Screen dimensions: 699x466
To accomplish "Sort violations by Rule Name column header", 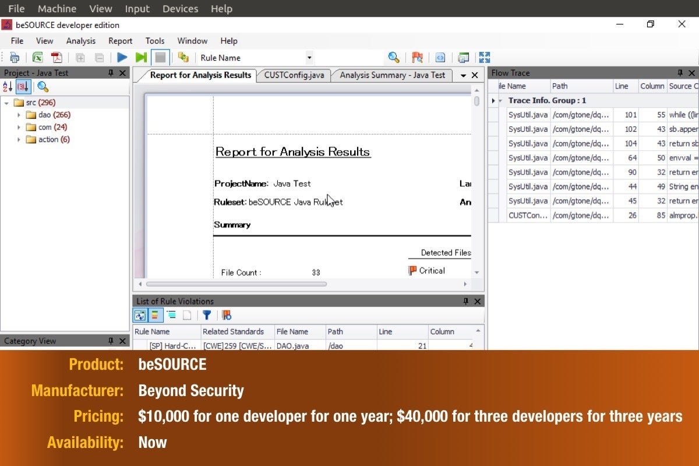I will point(167,331).
